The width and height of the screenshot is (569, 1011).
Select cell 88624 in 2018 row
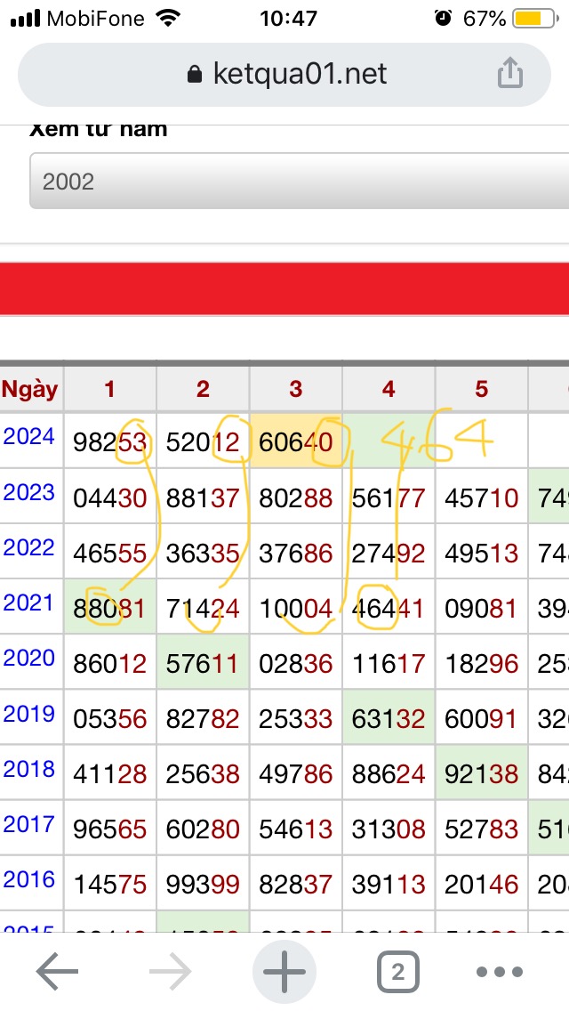click(x=389, y=774)
